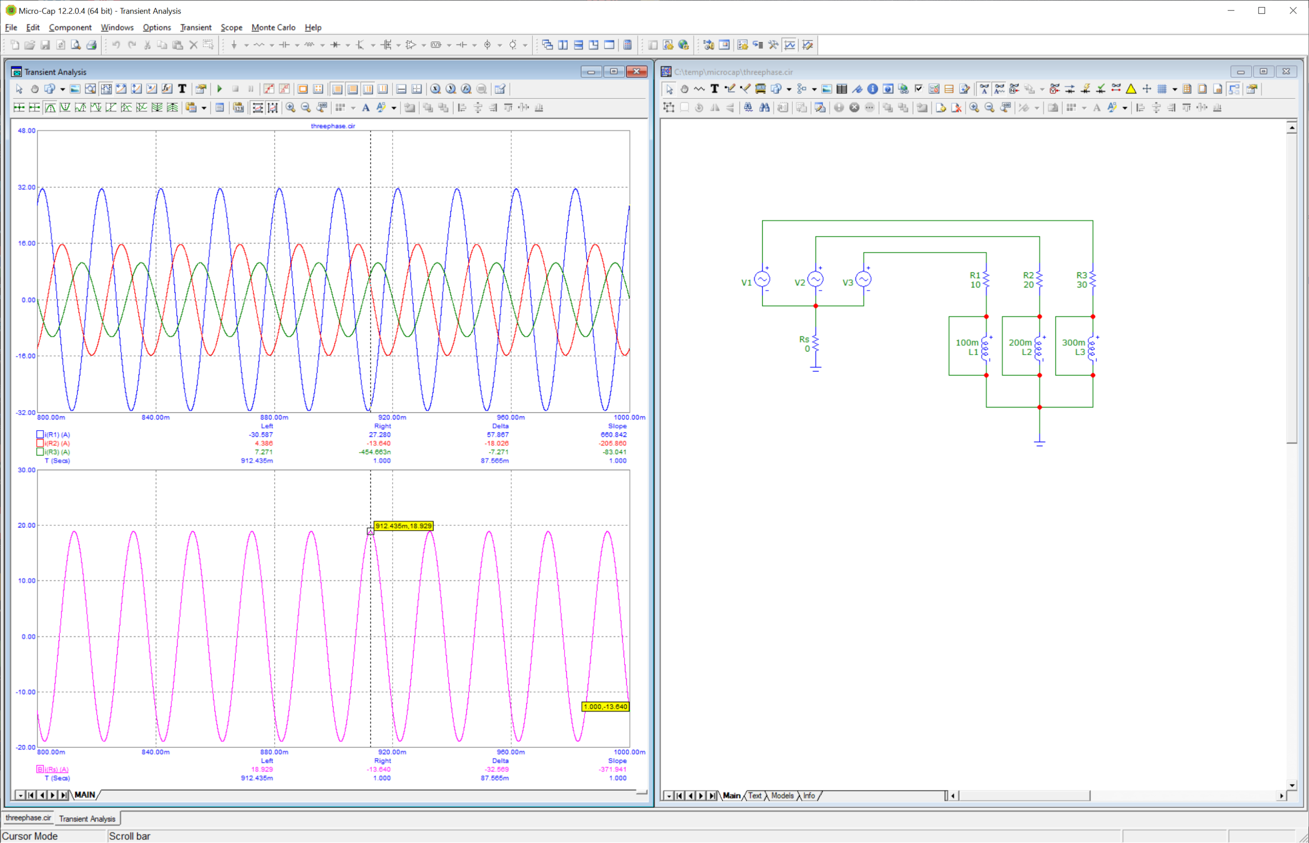Open the font color dropdown arrow in analysis toolbar
1309x843 pixels.
click(394, 108)
